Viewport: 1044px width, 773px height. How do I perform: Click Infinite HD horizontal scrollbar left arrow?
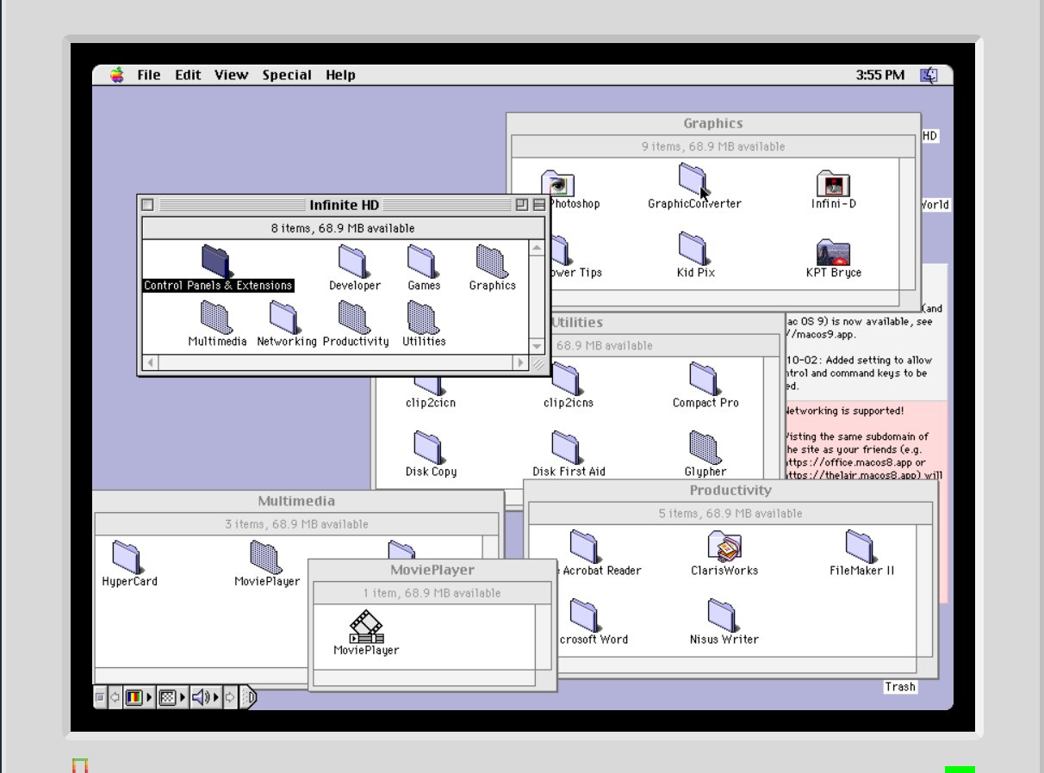pyautogui.click(x=150, y=363)
